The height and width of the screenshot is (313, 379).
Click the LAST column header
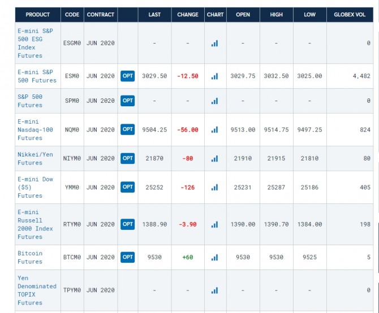tap(154, 15)
